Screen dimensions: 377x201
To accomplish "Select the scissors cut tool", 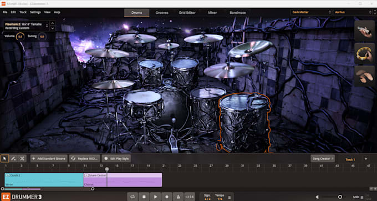I will pyautogui.click(x=22, y=159).
